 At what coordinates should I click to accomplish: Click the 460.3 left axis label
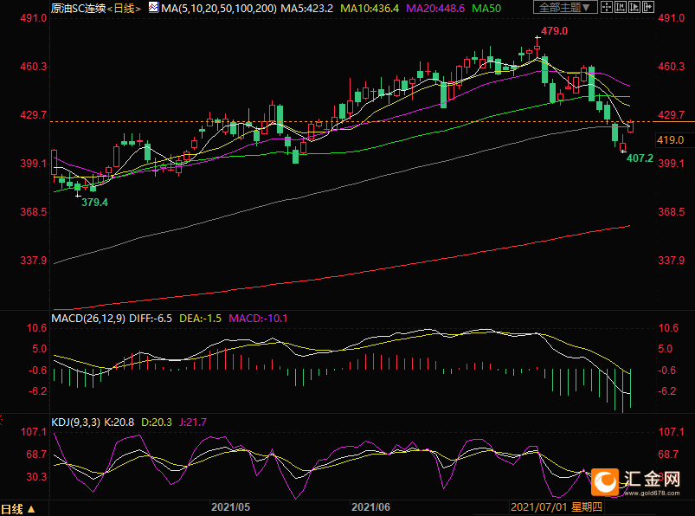click(33, 67)
